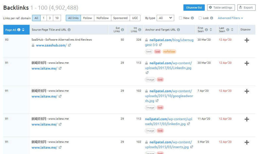Image resolution: width=258 pixels, height=154 pixels.
Task: Click the image tag in LinkedIn.jpg row
Action: (150, 80)
